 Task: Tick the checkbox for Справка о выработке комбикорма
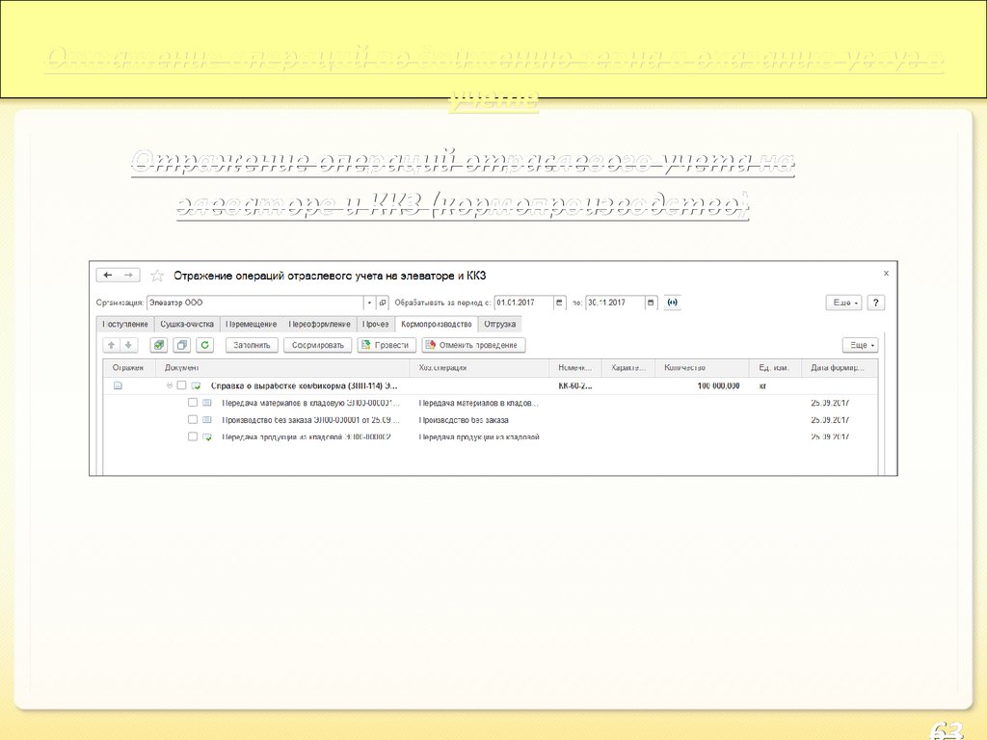coord(181,385)
